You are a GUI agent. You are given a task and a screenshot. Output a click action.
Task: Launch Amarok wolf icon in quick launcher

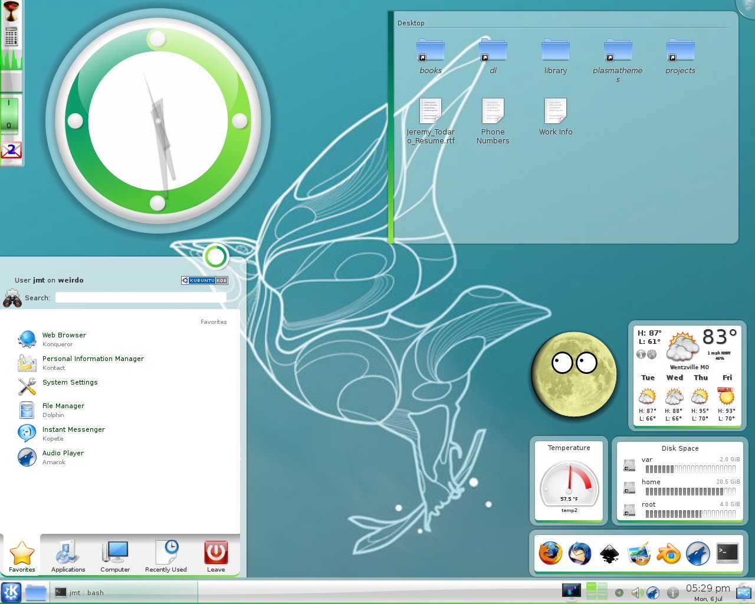tap(698, 553)
